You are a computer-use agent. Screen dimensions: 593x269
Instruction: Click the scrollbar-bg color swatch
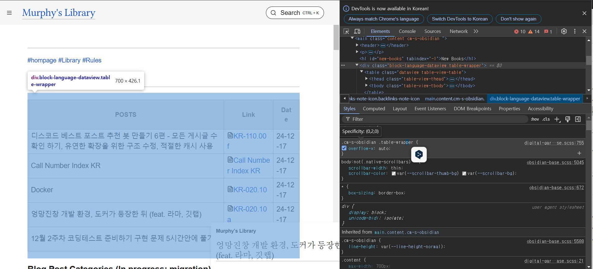click(x=464, y=174)
